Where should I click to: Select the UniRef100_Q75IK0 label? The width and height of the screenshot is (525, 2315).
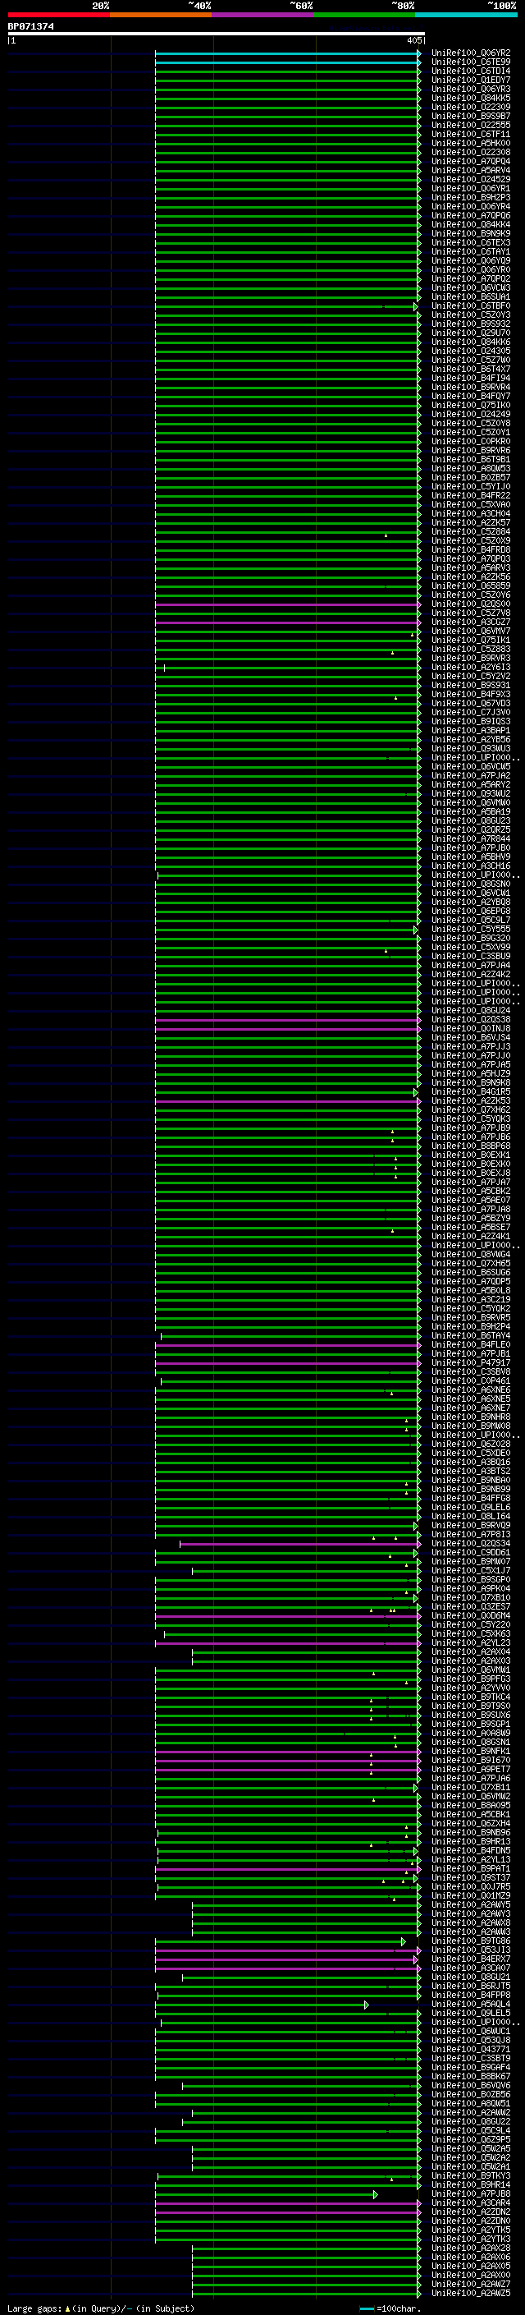coord(470,406)
